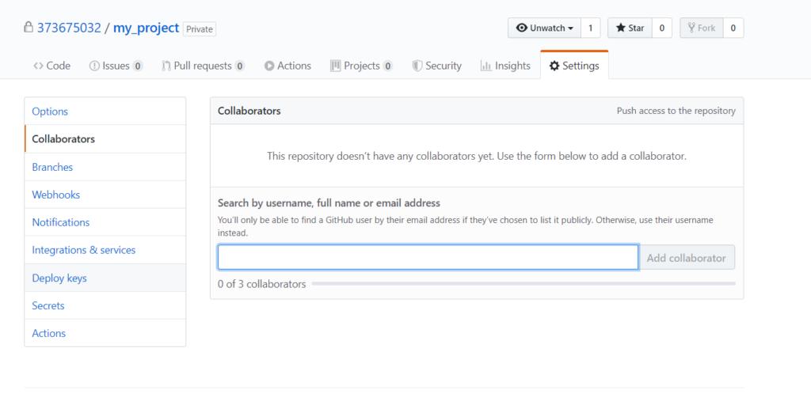Open Webhooks settings in the sidebar
The width and height of the screenshot is (811, 405).
click(x=105, y=195)
